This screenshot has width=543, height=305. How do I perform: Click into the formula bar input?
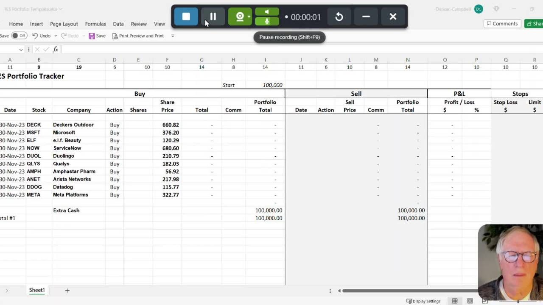tap(302, 50)
